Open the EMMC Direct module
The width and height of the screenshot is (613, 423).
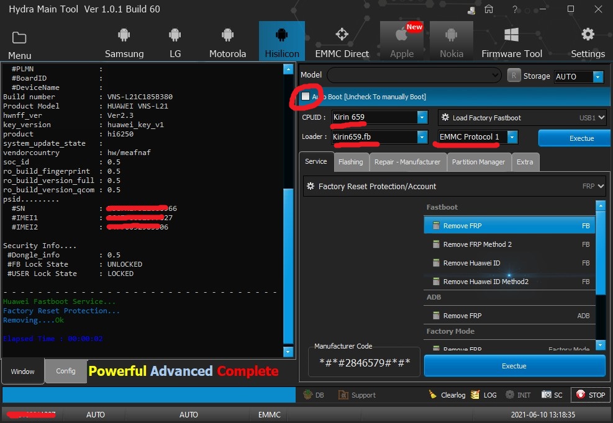342,42
